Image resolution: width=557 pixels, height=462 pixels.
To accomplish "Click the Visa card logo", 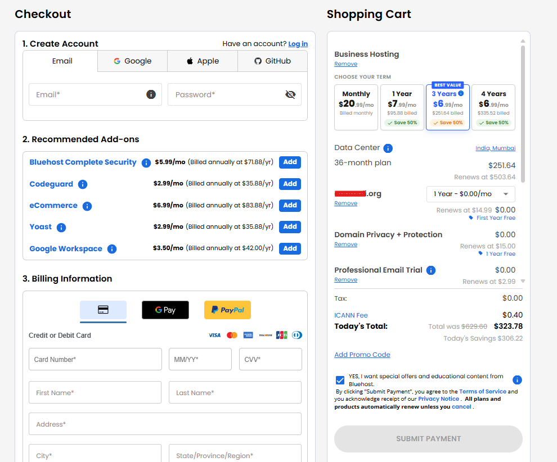I will [214, 335].
